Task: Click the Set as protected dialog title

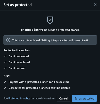Action: coord(18,5)
